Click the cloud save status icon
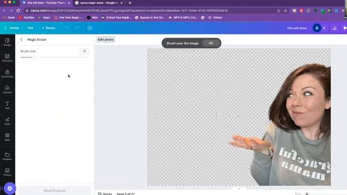 point(90,28)
